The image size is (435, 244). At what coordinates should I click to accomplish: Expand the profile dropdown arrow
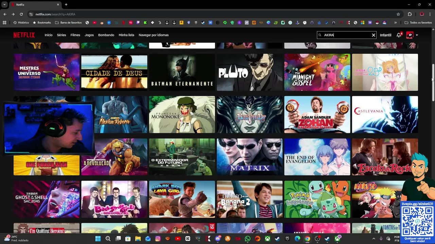[x=417, y=35]
